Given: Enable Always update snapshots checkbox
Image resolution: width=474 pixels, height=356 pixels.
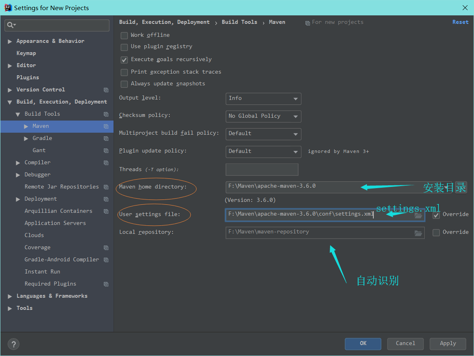Looking at the screenshot, I should [124, 84].
